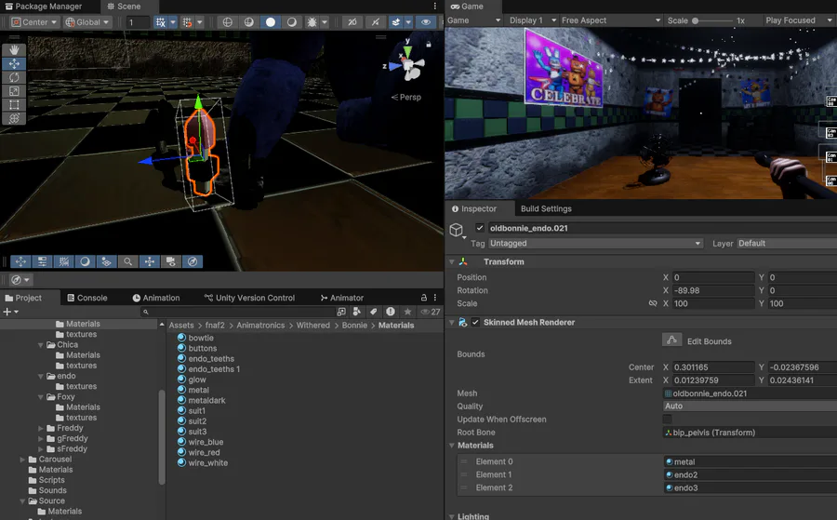Select the Rect tool in Scene
Image resolution: width=837 pixels, height=520 pixels.
[x=14, y=104]
